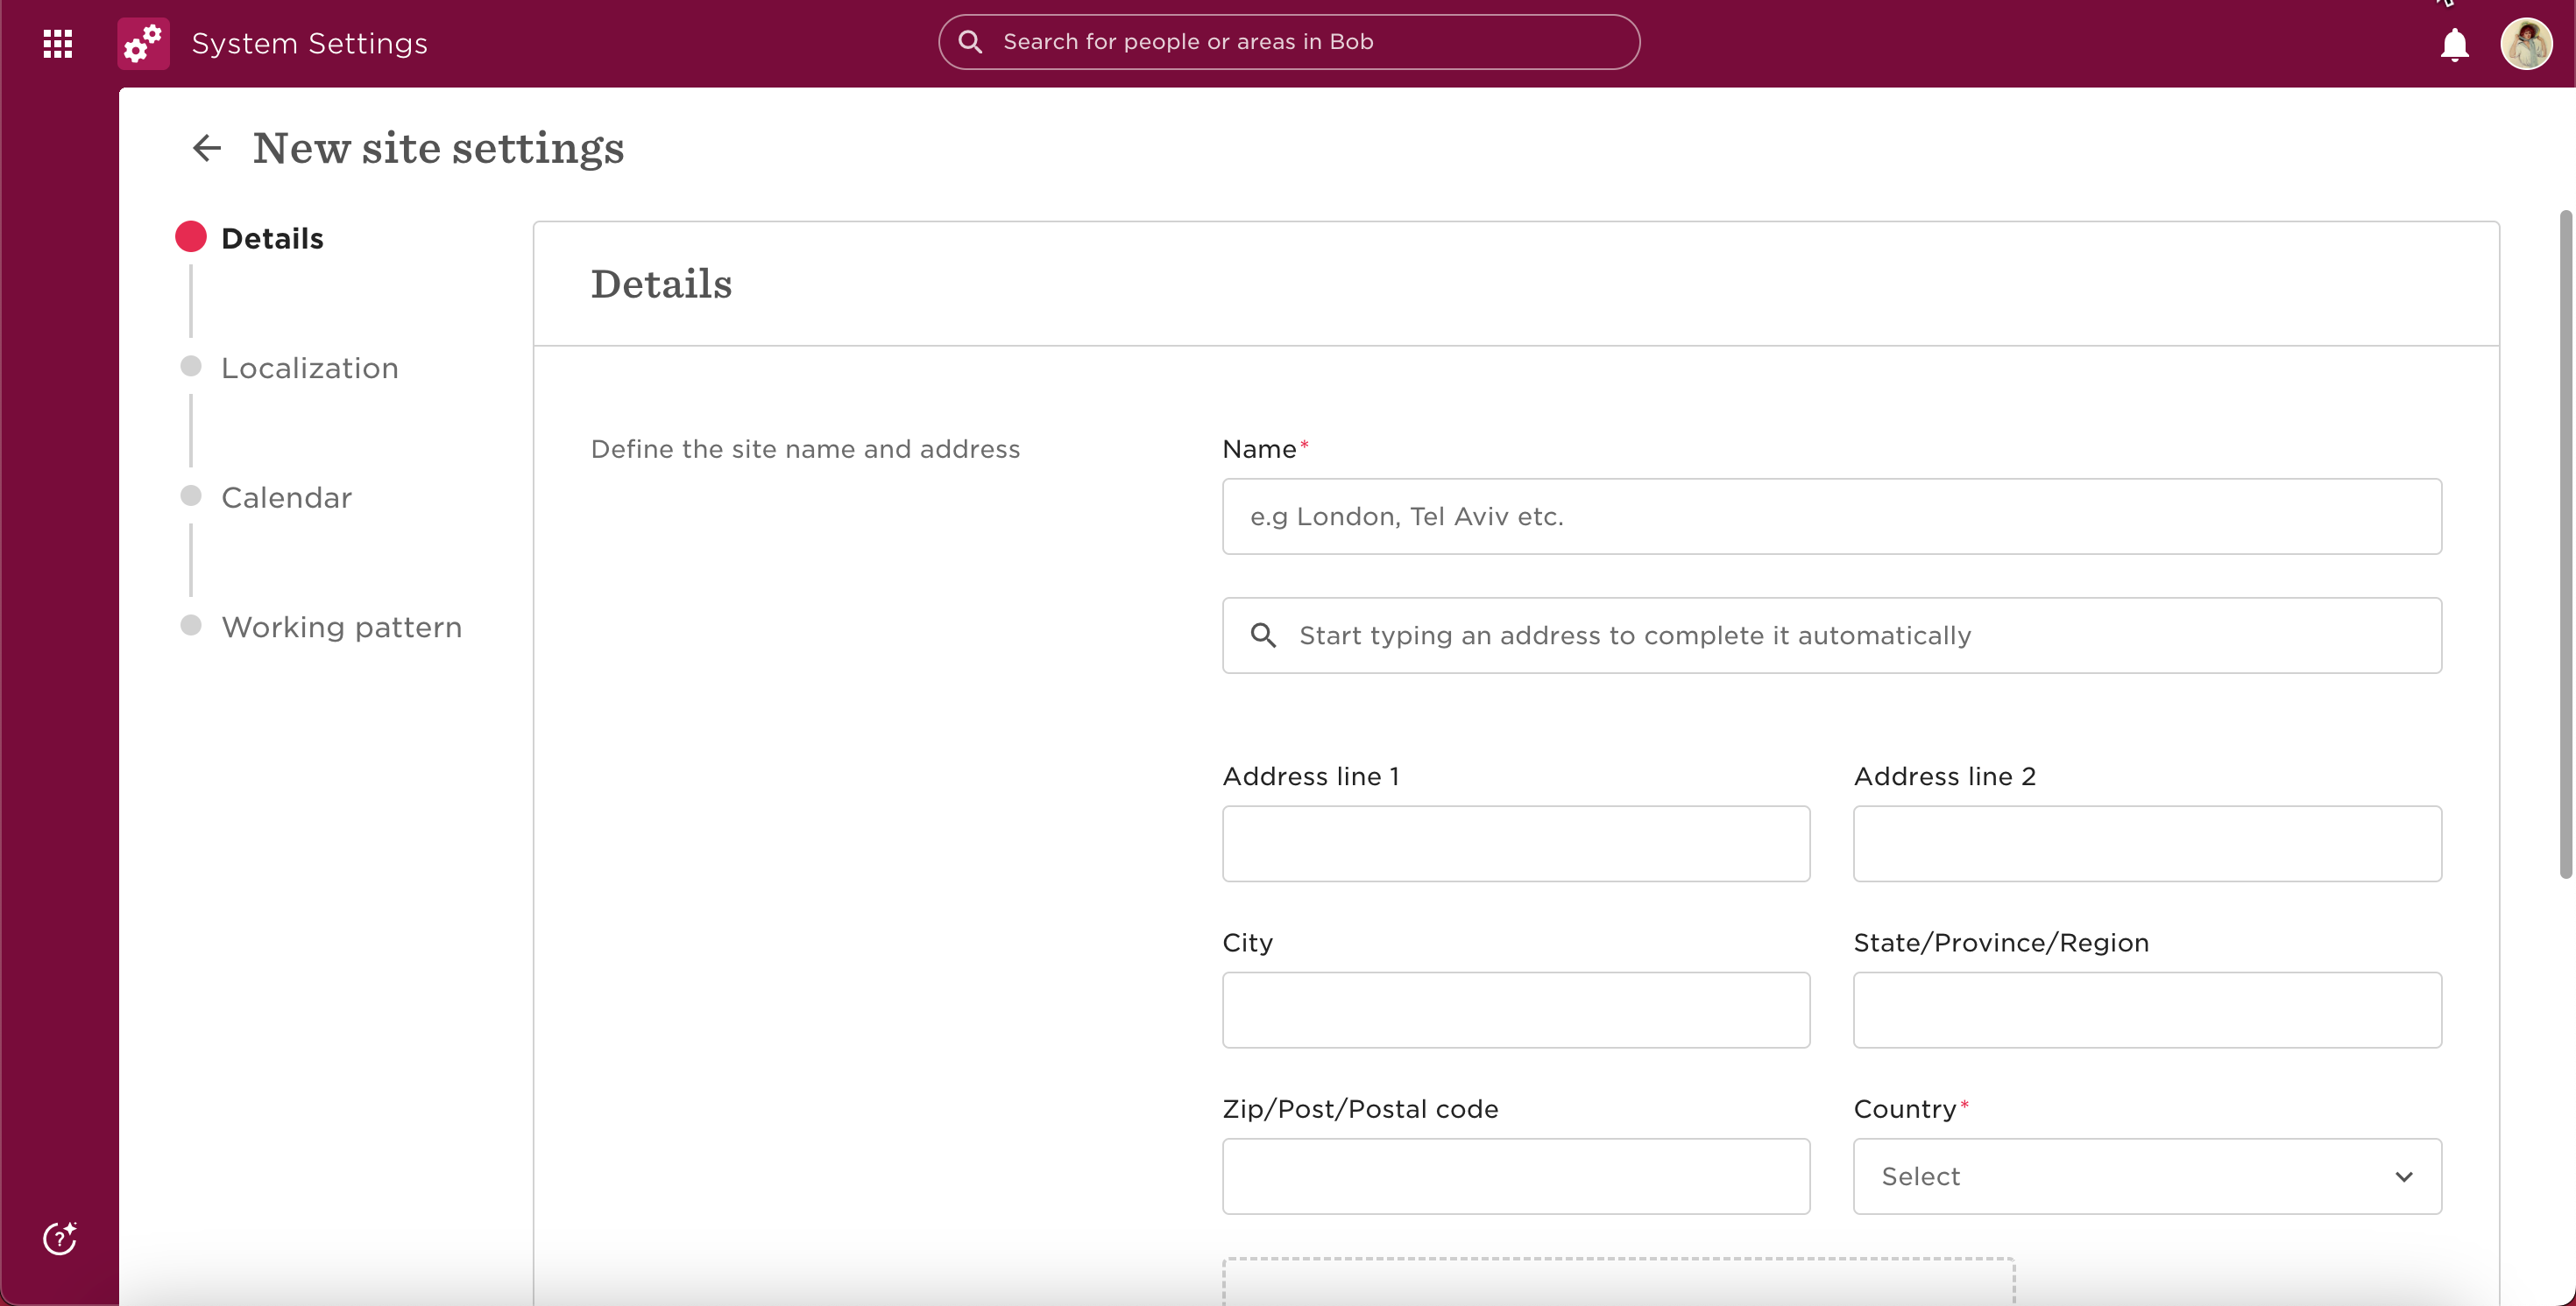Select the Calendar step circle
Image resolution: width=2576 pixels, height=1306 pixels.
coord(190,495)
